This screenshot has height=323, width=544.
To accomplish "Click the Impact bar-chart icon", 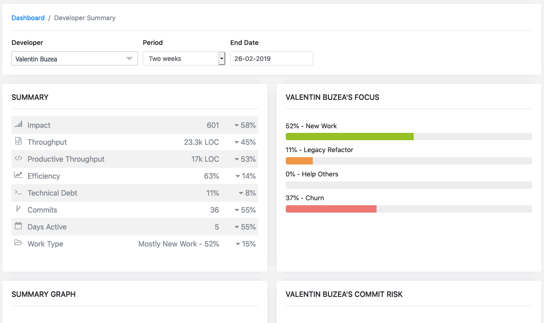I will click(x=18, y=125).
